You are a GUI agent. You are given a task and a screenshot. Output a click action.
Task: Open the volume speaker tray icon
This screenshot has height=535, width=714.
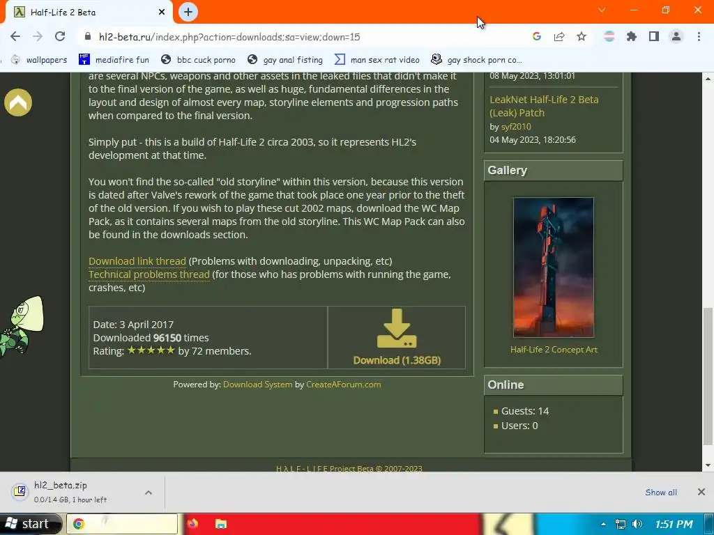click(637, 524)
